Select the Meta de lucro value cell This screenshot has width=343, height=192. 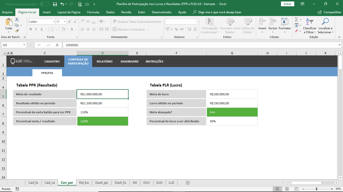pos(232,94)
